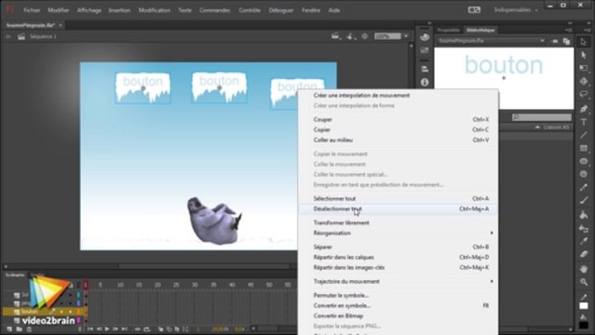Toggle outline color square of top layer
595x335 pixels.
tap(79, 295)
